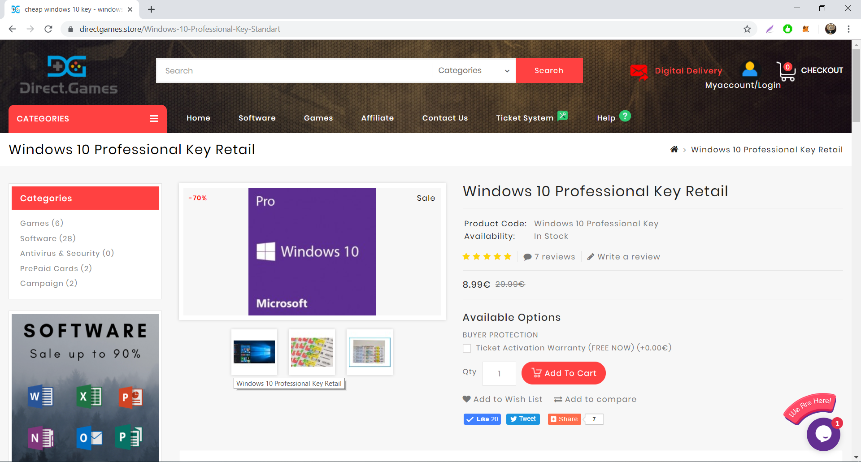Open the Software menu
This screenshot has width=861, height=462.
(257, 118)
